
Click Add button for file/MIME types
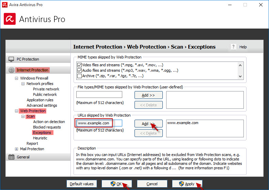(x=148, y=95)
